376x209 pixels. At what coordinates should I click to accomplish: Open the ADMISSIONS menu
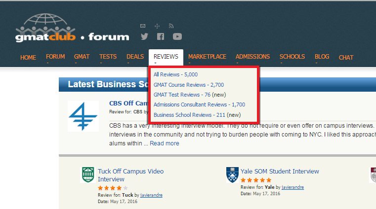pos(252,57)
